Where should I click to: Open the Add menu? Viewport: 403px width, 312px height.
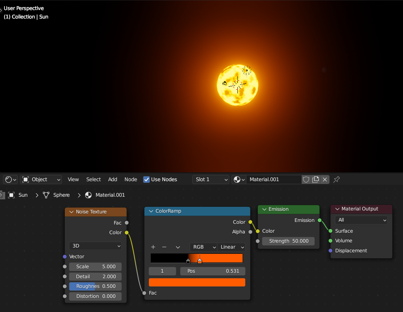coord(113,180)
